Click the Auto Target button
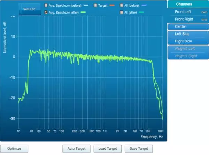Screen dimensions: 209x155 pos(76,149)
